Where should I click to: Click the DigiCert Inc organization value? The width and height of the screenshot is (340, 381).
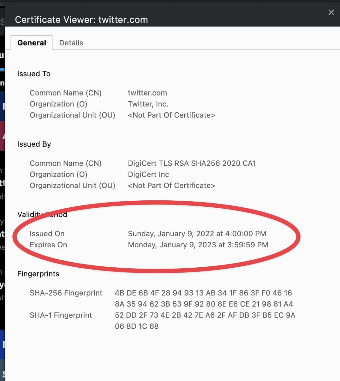tap(148, 174)
